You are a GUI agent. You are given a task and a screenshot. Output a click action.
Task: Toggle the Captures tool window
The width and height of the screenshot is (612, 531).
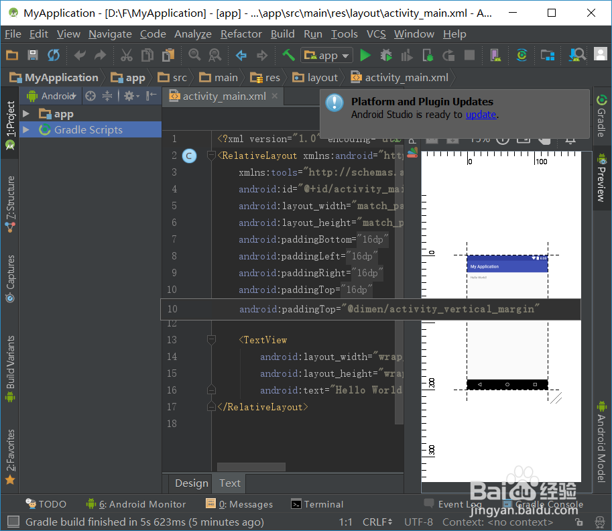point(10,279)
